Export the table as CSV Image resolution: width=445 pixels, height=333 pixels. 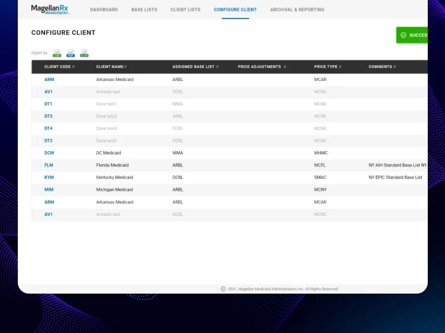pyautogui.click(x=57, y=53)
